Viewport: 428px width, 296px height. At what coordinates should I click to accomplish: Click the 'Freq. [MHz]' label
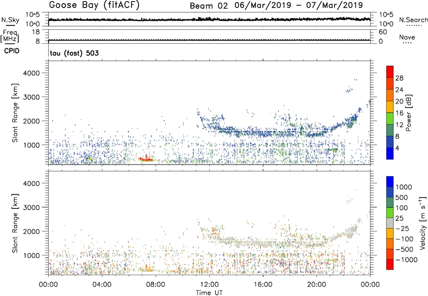10,36
